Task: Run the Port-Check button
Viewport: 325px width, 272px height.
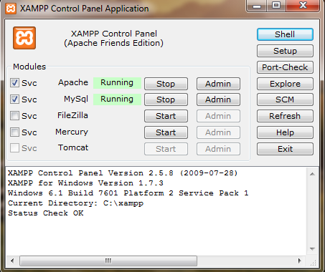Action: [x=285, y=67]
